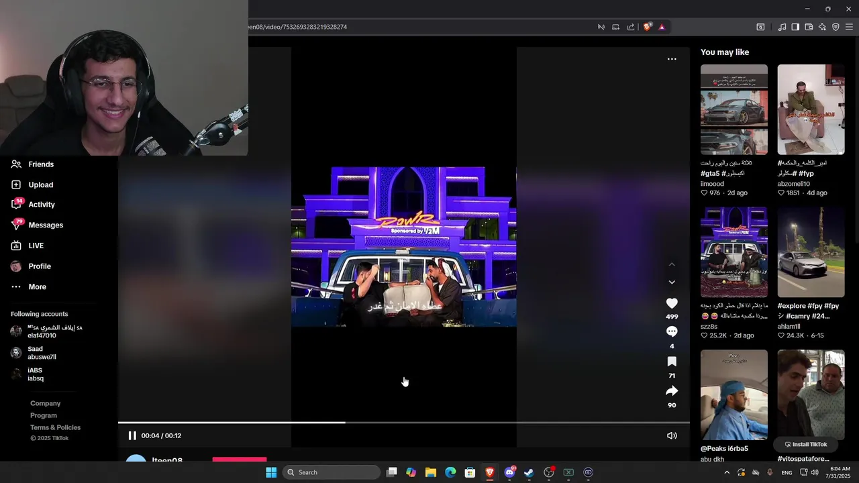Seek on the video progress bar

click(404, 423)
